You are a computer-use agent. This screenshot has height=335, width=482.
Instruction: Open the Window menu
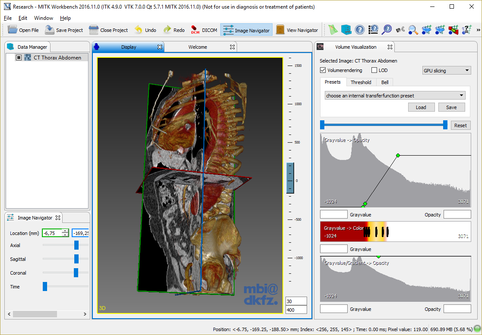click(x=44, y=18)
